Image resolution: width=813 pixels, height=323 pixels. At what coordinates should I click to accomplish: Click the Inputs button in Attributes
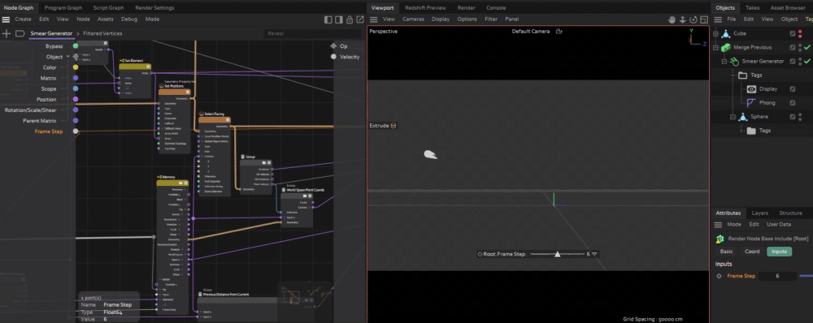[780, 252]
